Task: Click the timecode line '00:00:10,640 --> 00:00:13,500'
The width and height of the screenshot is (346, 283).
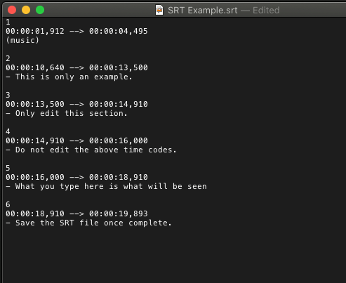Action: click(x=76, y=67)
